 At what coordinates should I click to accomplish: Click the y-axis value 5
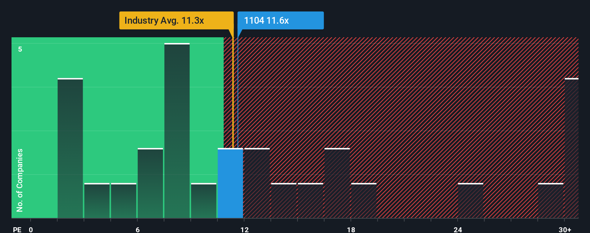tap(20, 49)
